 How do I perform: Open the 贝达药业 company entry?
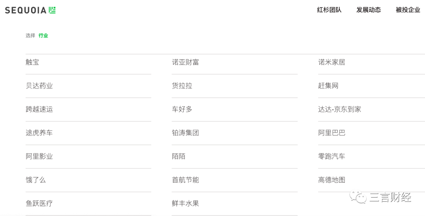[39, 86]
